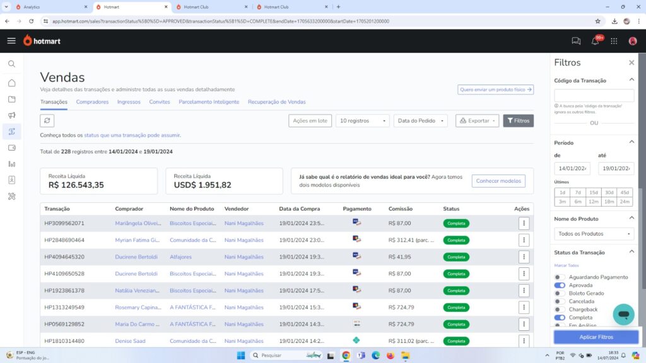Viewport: 646px width, 363px height.
Task: Collapse the Status da Transação section
Action: pyautogui.click(x=631, y=251)
